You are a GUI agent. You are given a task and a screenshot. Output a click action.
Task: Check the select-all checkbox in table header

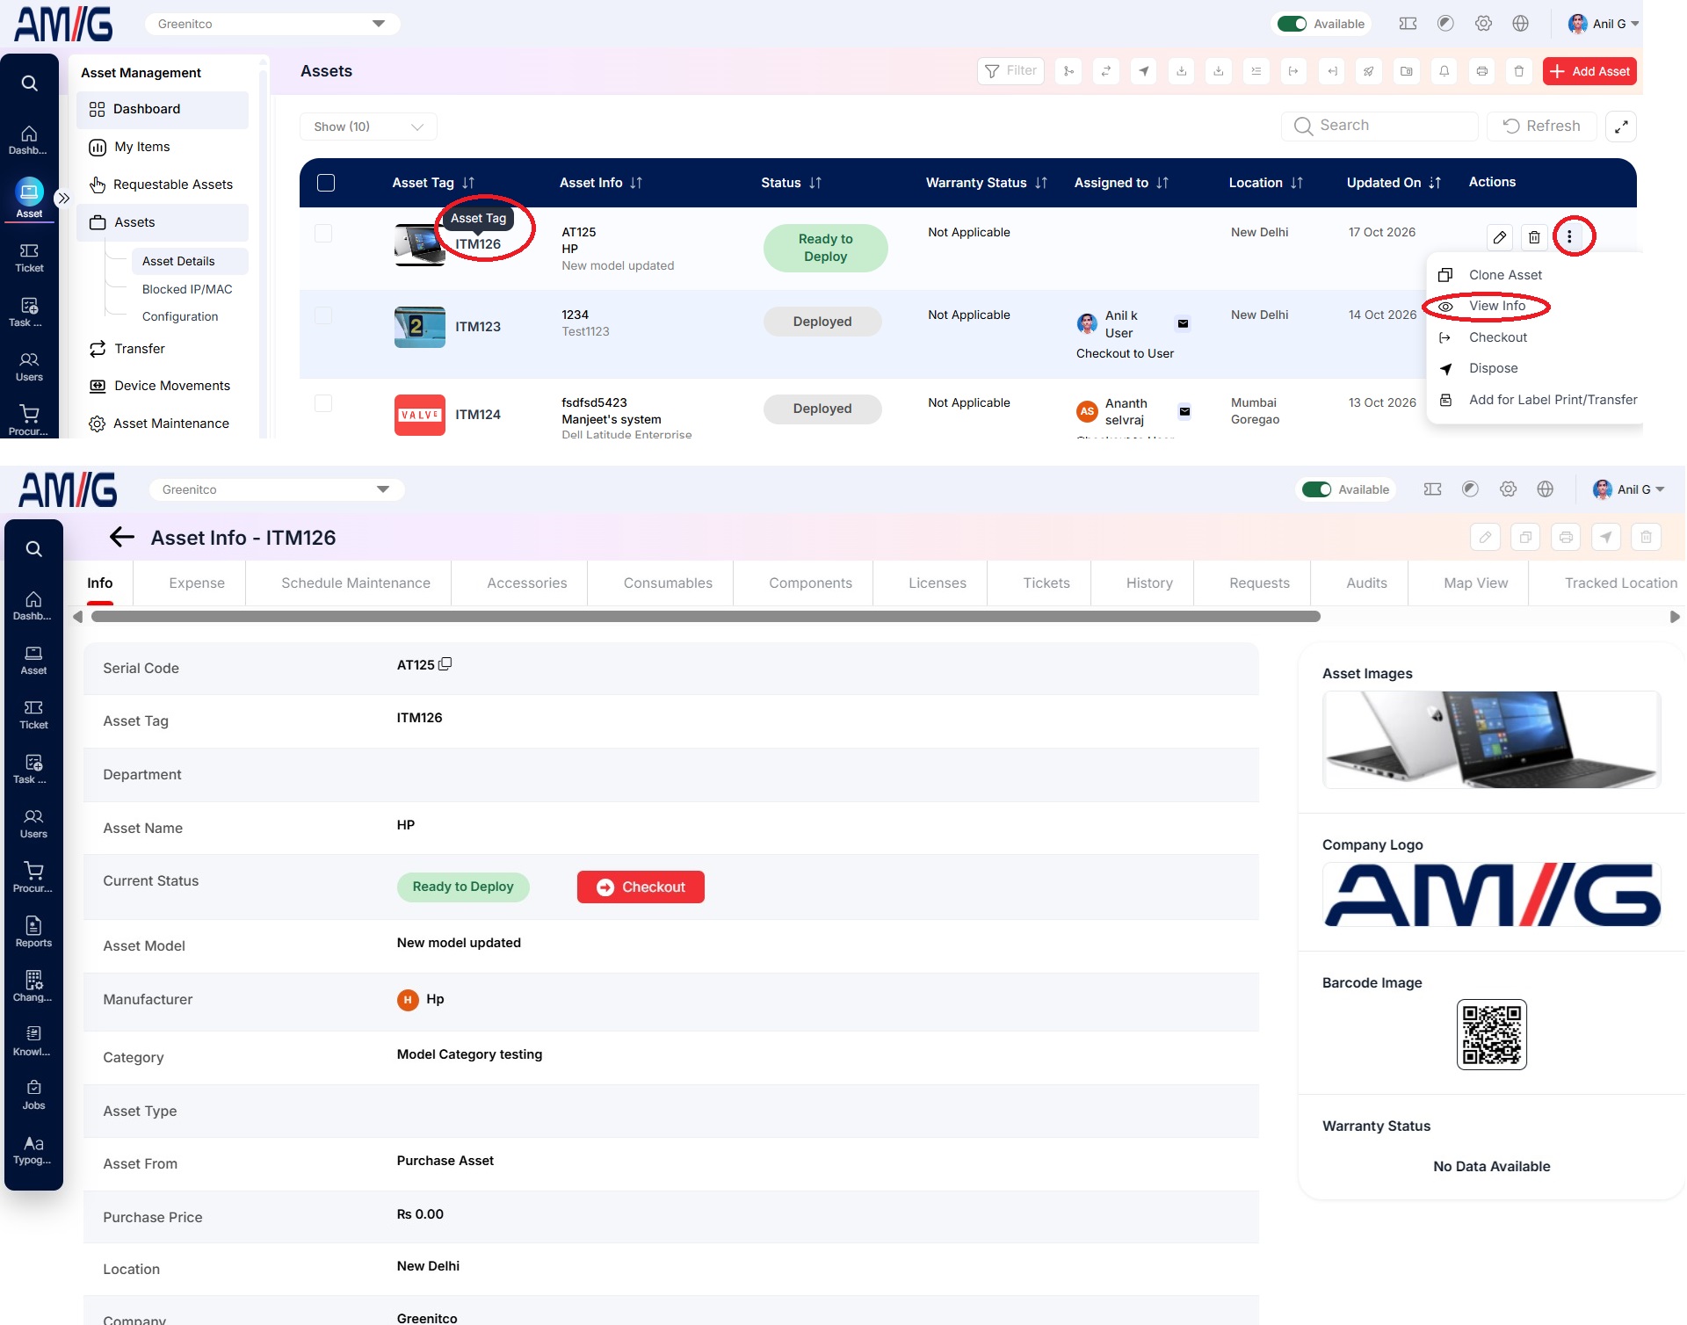[x=326, y=183]
